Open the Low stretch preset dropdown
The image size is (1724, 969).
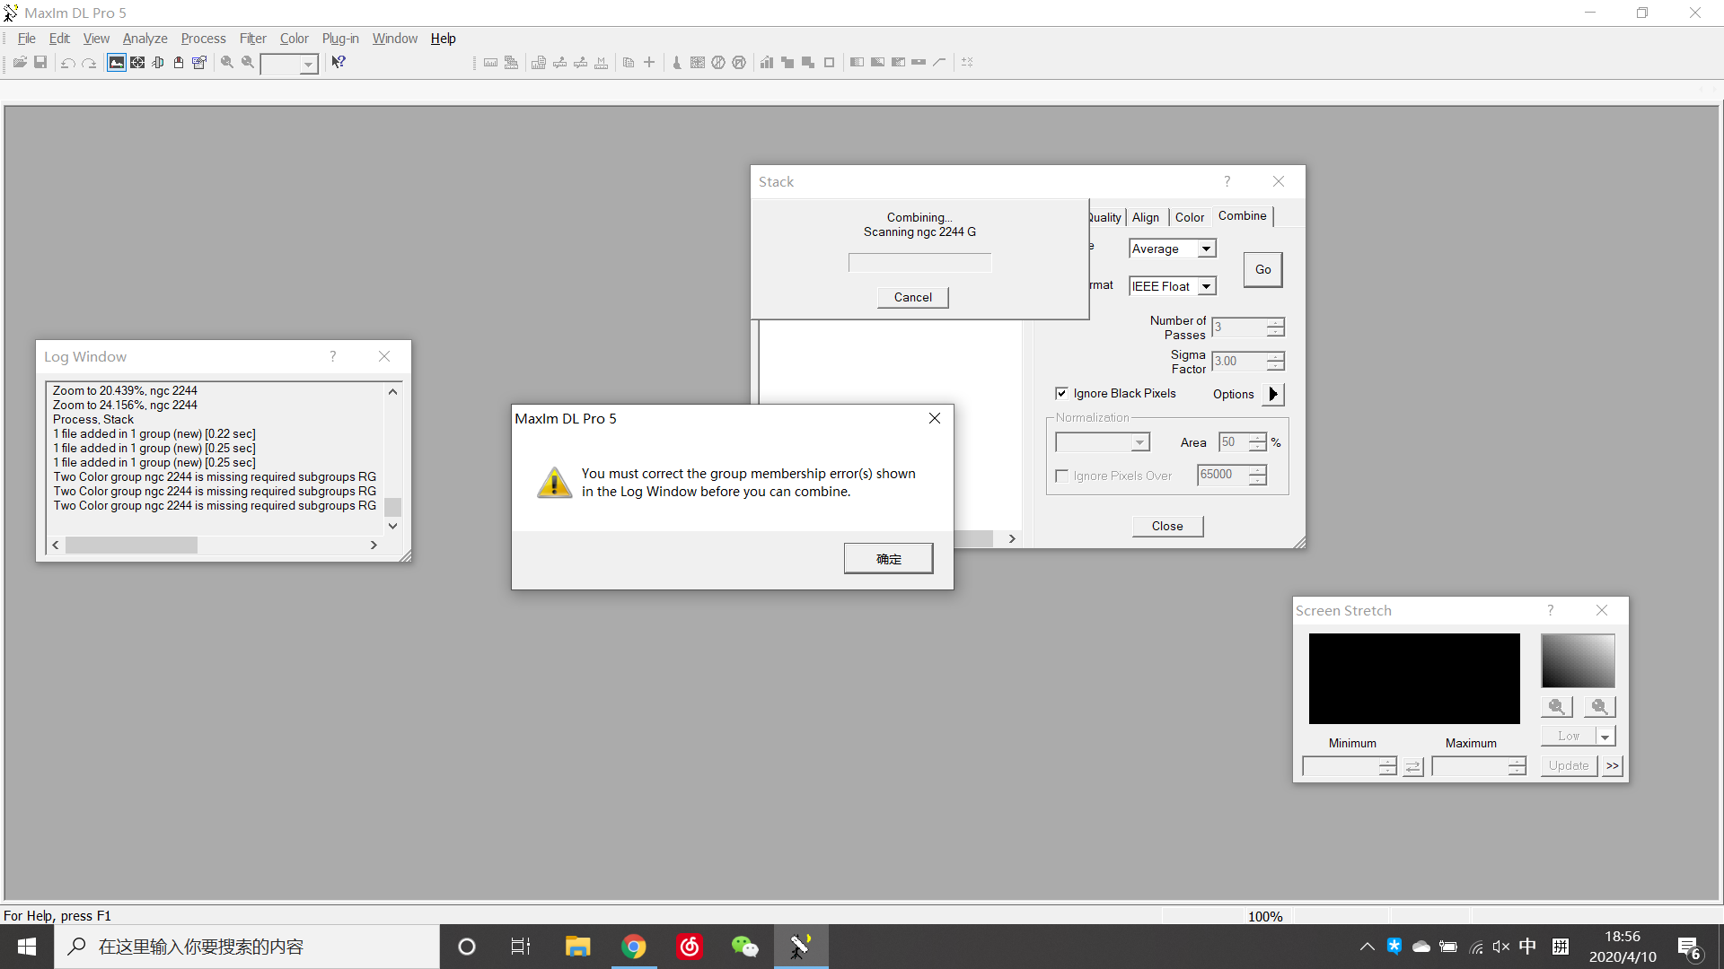click(x=1605, y=737)
